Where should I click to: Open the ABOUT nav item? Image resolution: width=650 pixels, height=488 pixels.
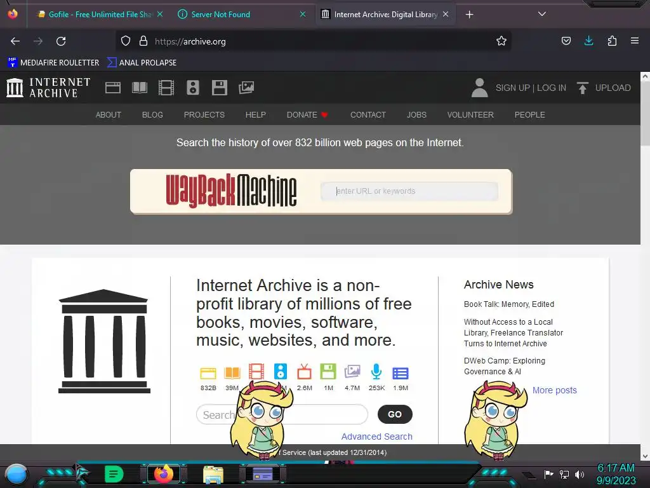click(109, 114)
